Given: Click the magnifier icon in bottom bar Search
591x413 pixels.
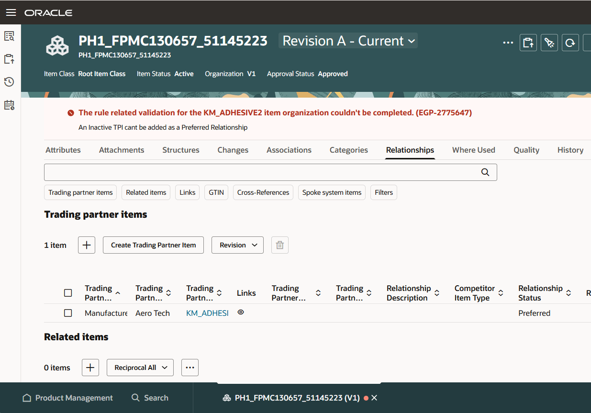Looking at the screenshot, I should click(135, 398).
